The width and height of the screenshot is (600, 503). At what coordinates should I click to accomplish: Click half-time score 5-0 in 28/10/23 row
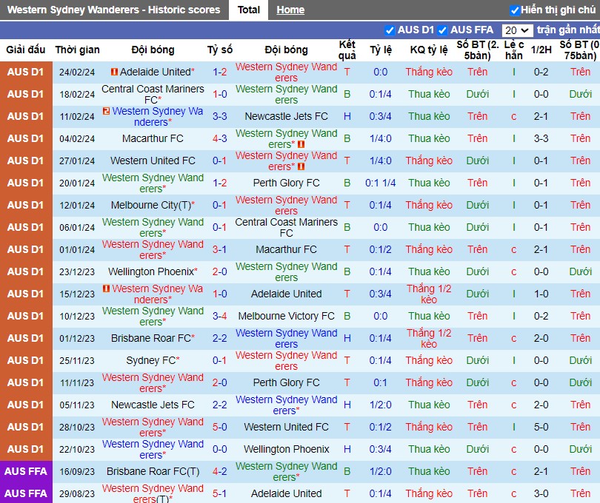[541, 427]
